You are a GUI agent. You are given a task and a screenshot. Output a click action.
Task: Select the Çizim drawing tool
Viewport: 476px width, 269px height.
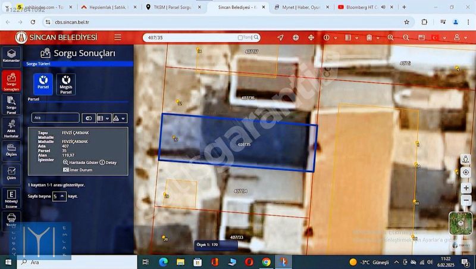tap(11, 173)
